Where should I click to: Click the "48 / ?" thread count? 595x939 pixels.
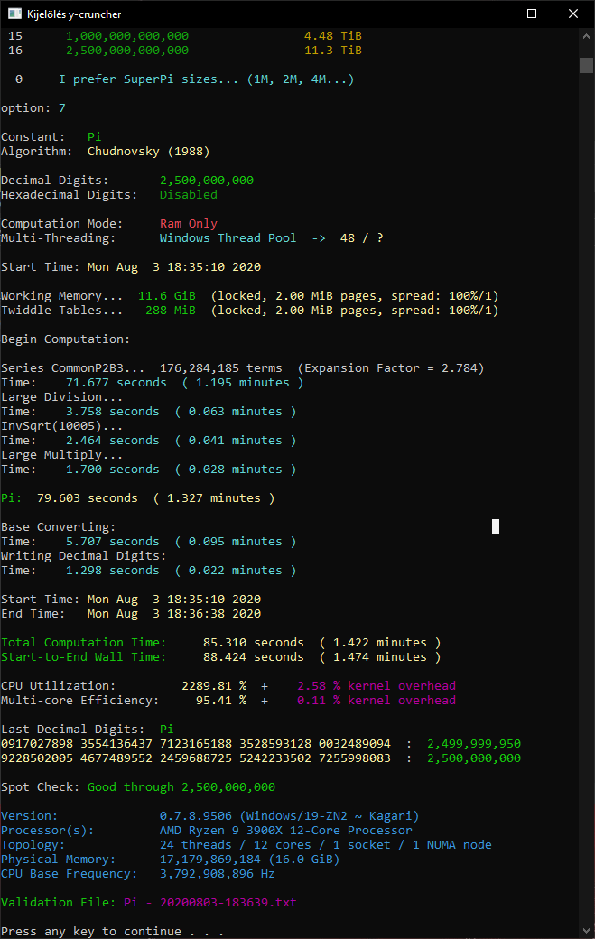(x=361, y=237)
